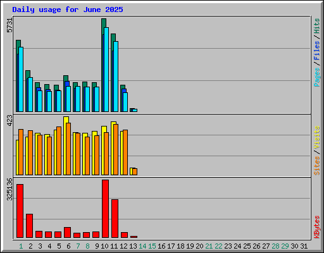
Task: Click day 4 on the x-axis
Action: click(49, 246)
